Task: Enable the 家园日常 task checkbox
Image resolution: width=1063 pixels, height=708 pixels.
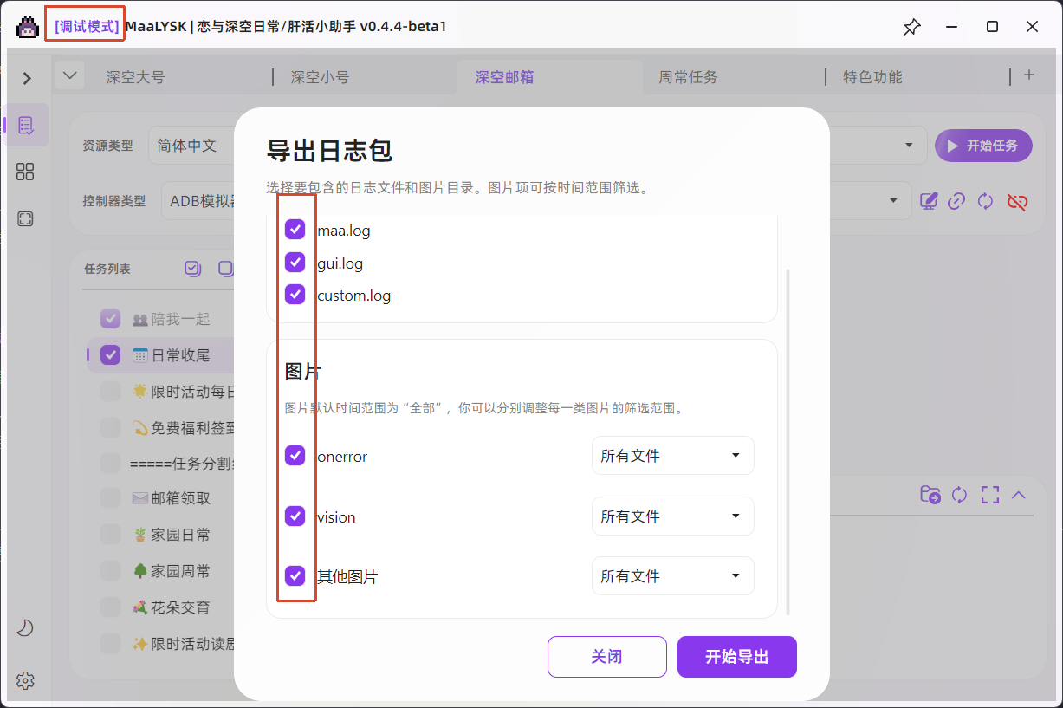Action: pos(110,535)
